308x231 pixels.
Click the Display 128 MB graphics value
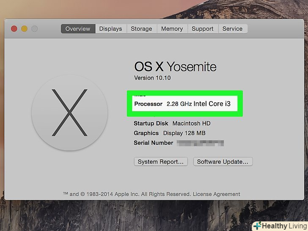point(184,133)
